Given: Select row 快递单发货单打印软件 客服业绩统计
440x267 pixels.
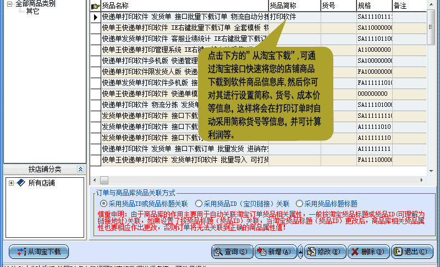Looking at the screenshot, I should click(x=258, y=39).
